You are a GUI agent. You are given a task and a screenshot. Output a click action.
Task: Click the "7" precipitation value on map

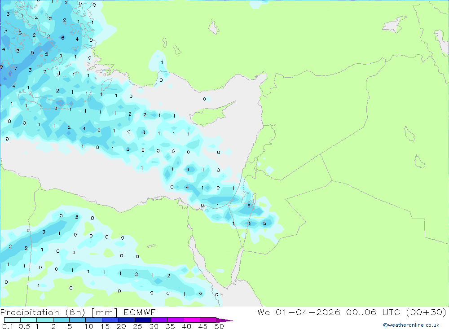click(16, 68)
